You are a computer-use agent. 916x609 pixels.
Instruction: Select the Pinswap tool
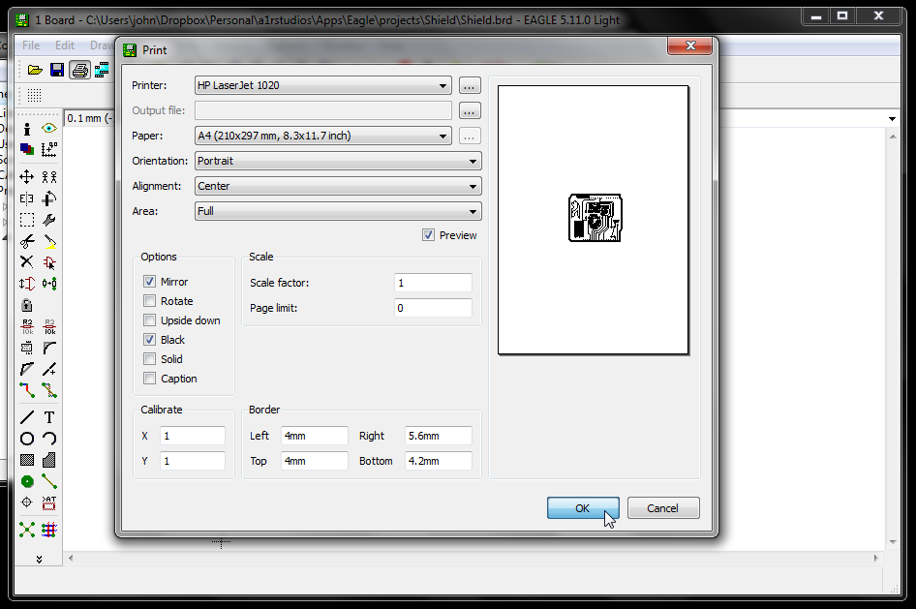click(x=27, y=284)
